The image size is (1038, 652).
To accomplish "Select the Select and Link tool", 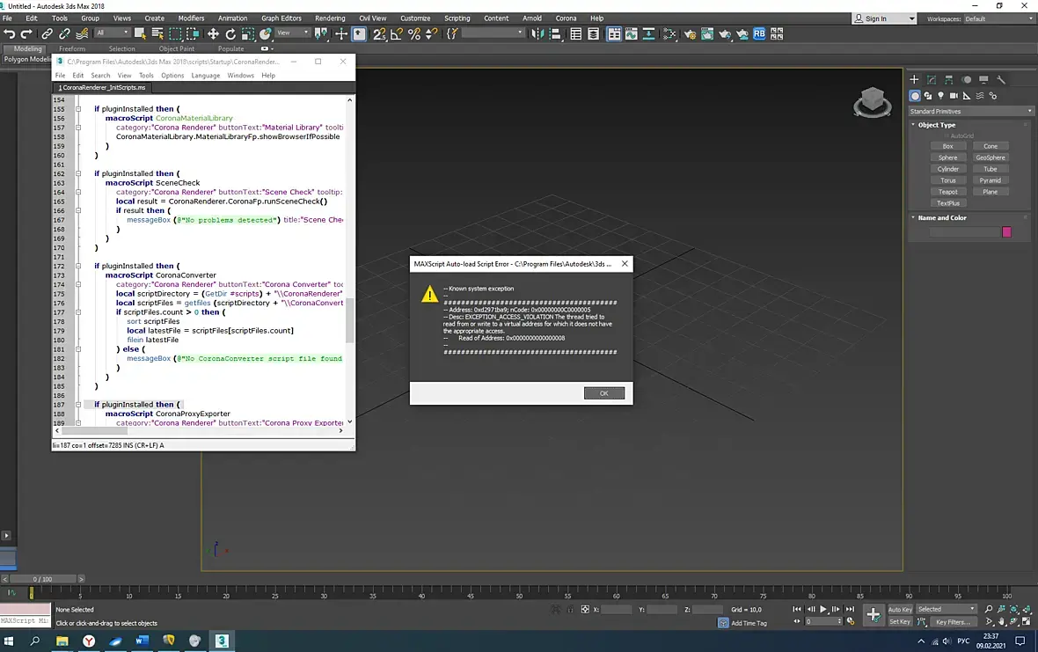I will (x=47, y=33).
